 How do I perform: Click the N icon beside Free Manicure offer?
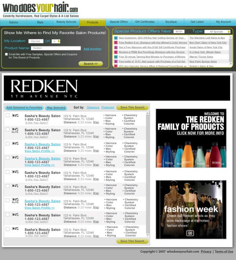[x=116, y=47]
